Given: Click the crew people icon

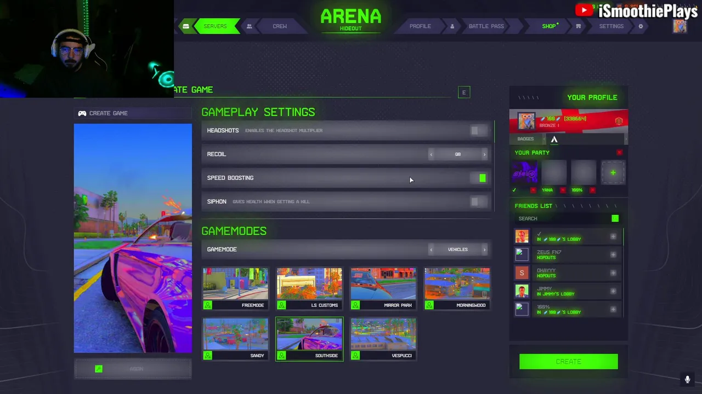Looking at the screenshot, I should coord(249,26).
